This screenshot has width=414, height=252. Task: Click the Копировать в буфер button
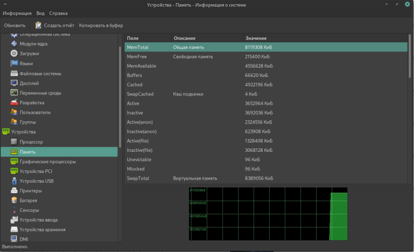click(101, 25)
